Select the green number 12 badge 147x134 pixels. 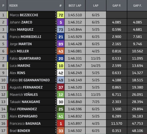60,95
